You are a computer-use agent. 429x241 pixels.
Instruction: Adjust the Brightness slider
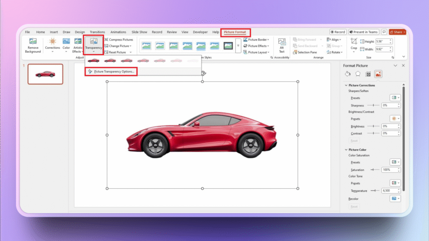(x=373, y=126)
